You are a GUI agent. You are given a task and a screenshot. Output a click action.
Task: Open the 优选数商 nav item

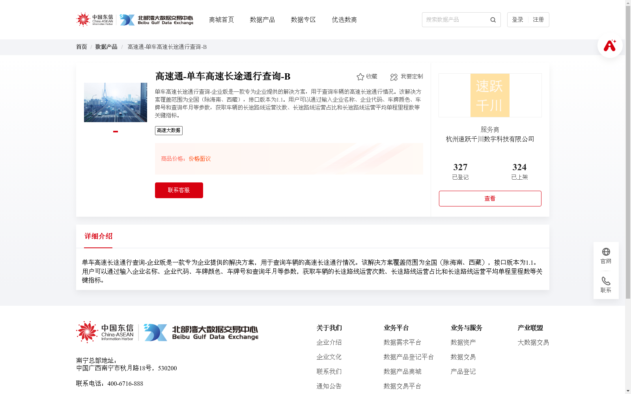coord(344,20)
